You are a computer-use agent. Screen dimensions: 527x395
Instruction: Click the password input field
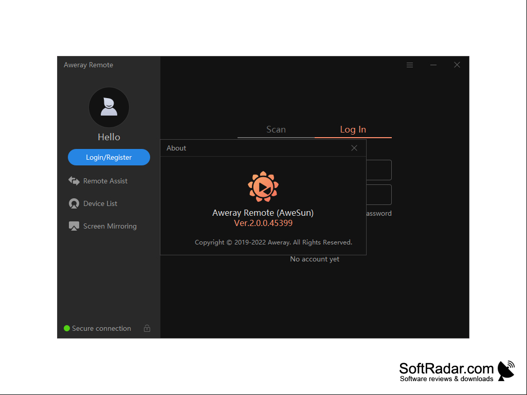(x=379, y=195)
